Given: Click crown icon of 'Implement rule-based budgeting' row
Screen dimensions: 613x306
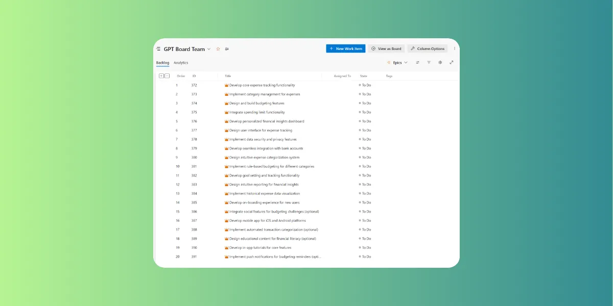Looking at the screenshot, I should 226,166.
